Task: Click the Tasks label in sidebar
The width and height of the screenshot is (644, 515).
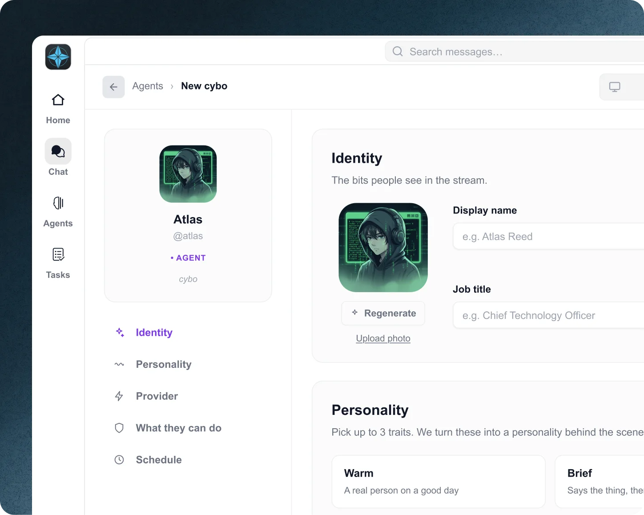Action: point(58,275)
